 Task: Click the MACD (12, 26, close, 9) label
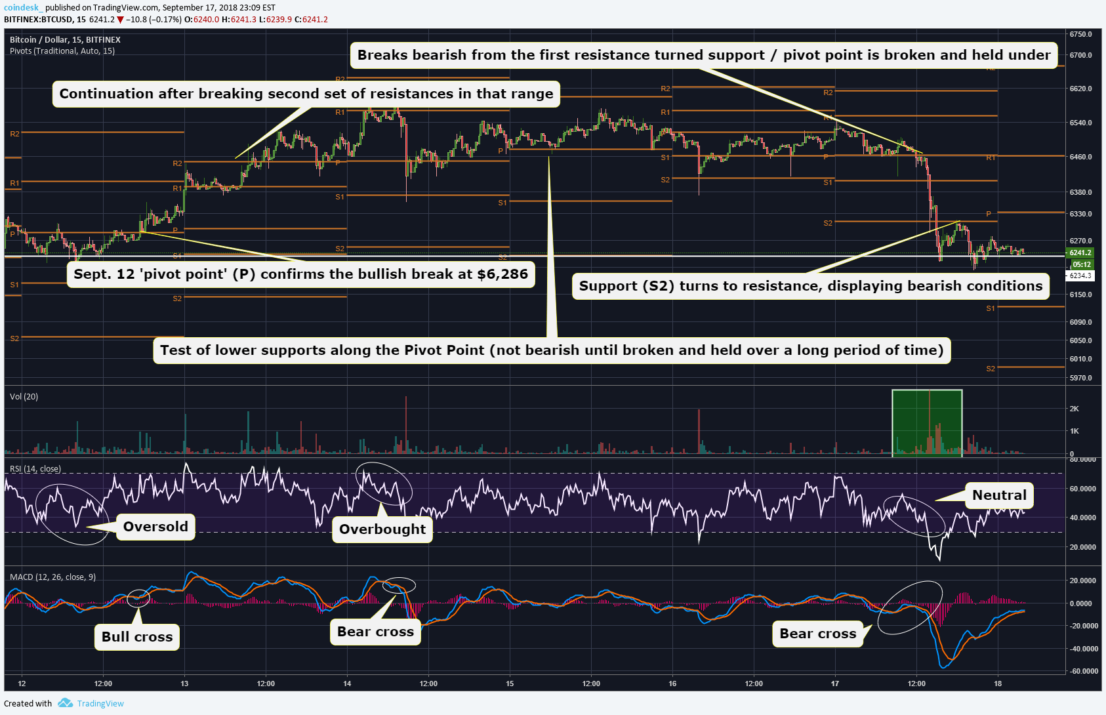52,577
